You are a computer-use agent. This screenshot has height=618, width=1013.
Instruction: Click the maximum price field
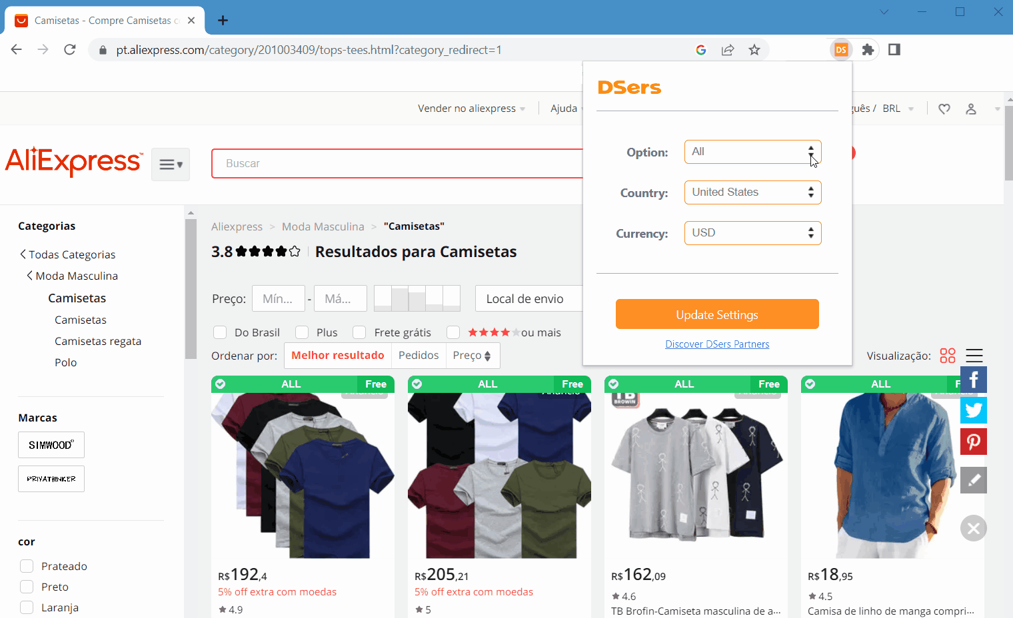point(341,298)
